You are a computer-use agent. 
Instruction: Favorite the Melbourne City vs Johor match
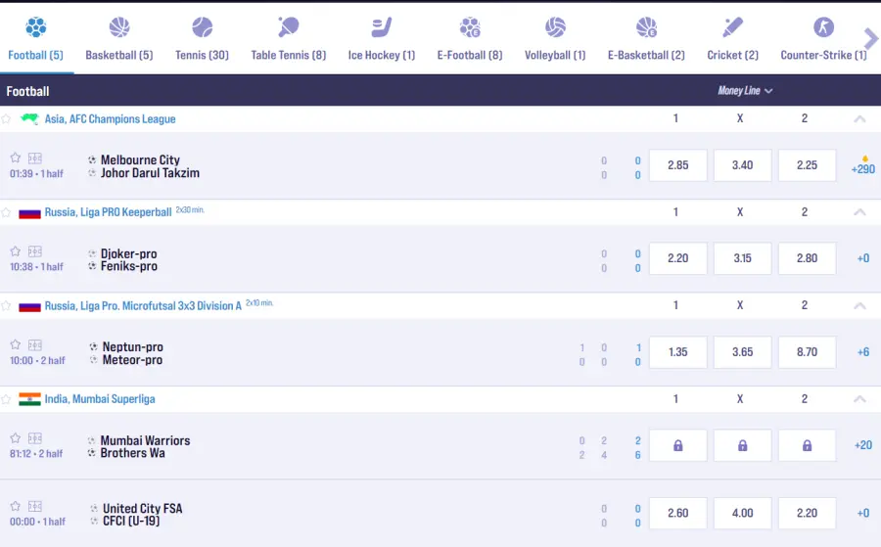point(16,158)
